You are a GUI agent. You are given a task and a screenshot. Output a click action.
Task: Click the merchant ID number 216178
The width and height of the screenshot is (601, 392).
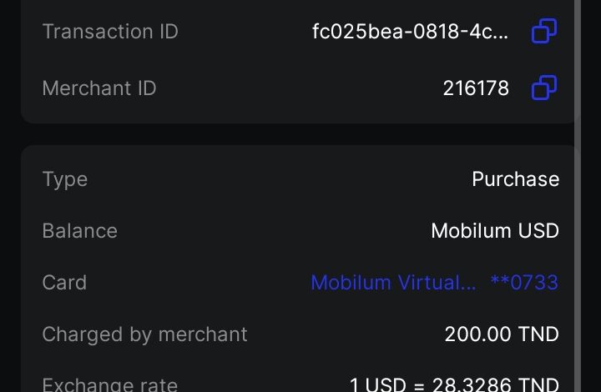point(476,88)
